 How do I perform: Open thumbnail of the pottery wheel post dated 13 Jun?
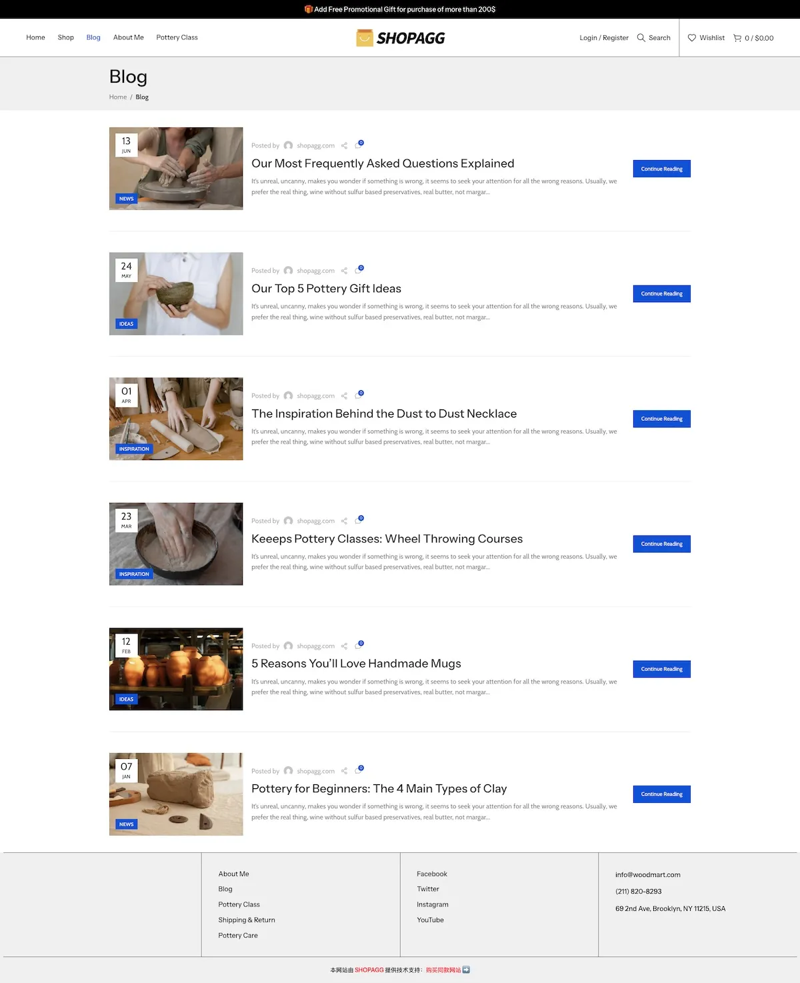[x=176, y=169]
